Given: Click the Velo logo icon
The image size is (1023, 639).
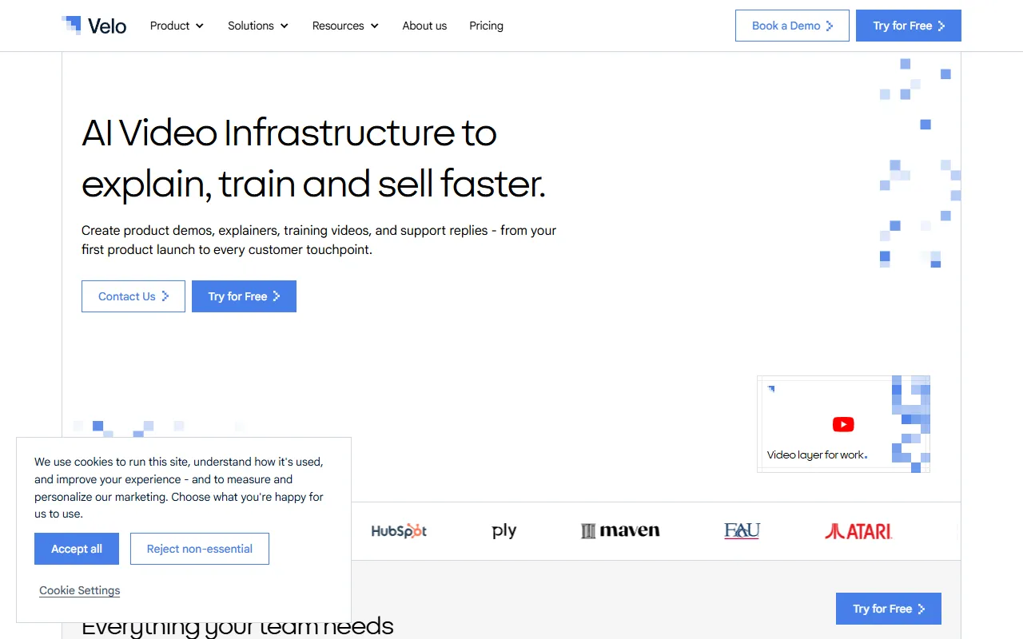Looking at the screenshot, I should tap(94, 26).
